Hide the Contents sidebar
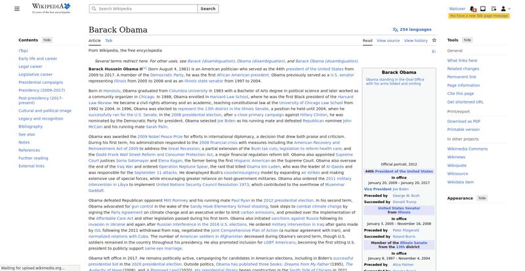Screen dimensions: 525x271 coord(47,40)
